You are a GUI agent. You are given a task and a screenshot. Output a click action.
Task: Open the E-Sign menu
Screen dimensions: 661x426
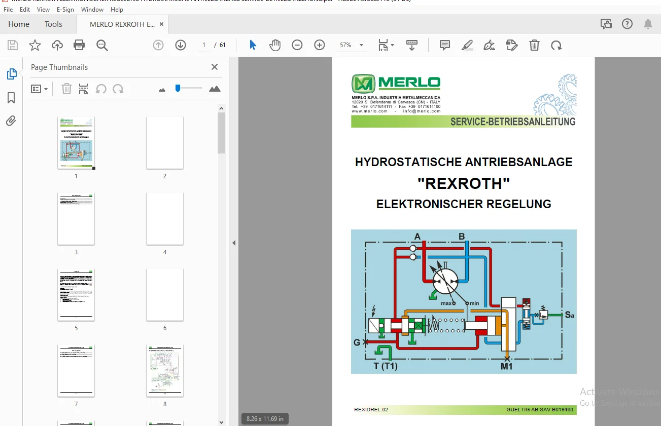click(x=65, y=9)
